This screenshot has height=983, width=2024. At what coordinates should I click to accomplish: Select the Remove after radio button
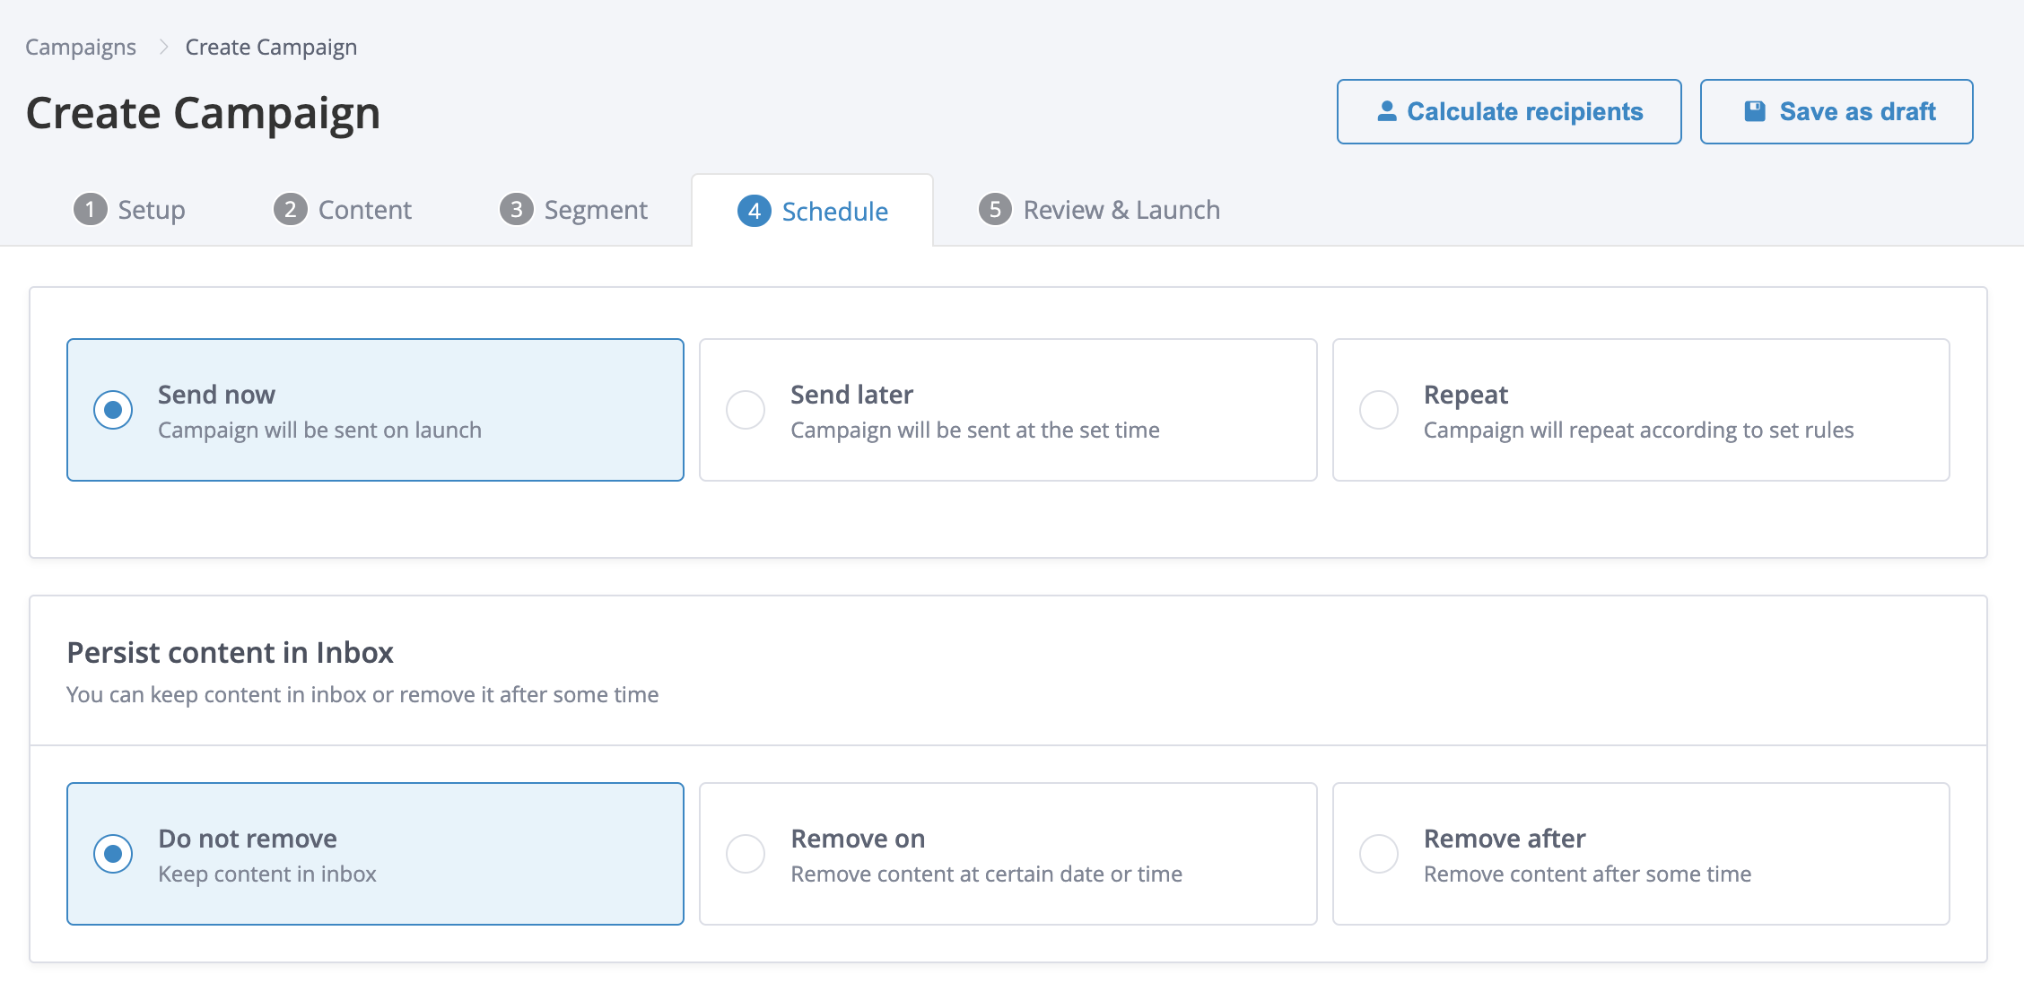[1379, 854]
